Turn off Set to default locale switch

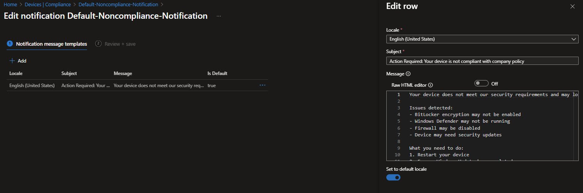coord(393,177)
